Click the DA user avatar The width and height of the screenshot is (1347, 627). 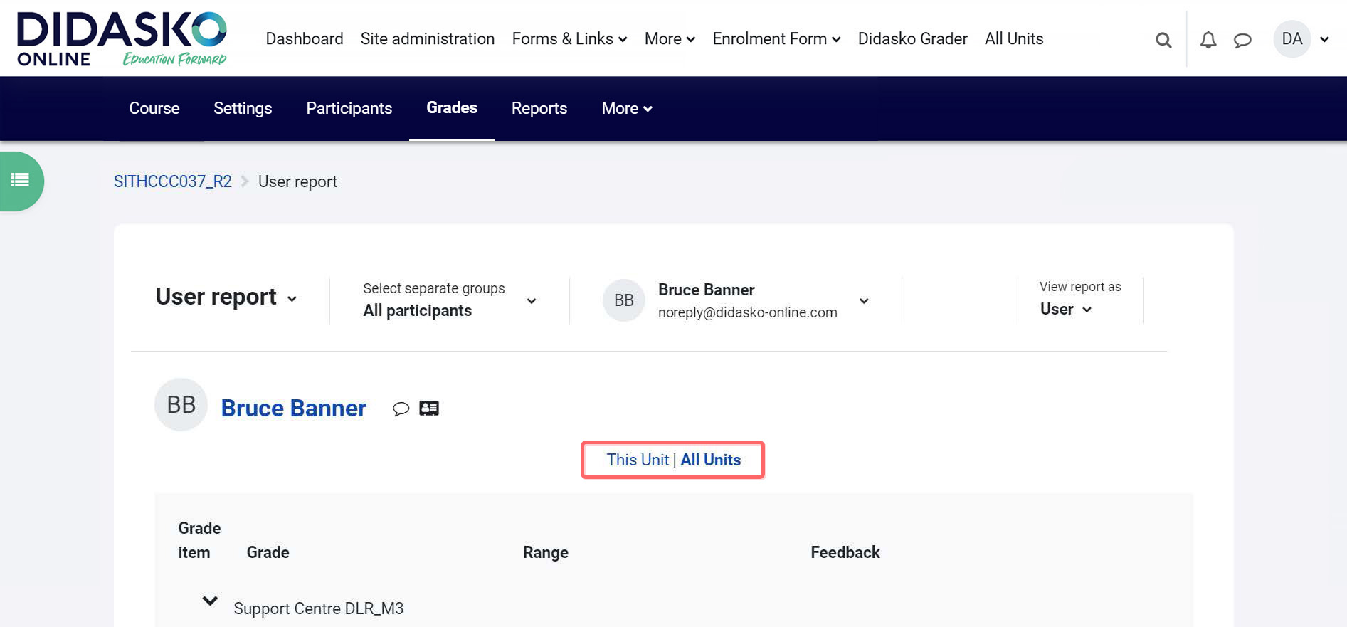pos(1291,39)
